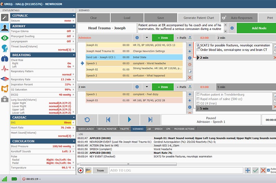Open the lungs breathing category icon
276x183 pixels.
5,58
